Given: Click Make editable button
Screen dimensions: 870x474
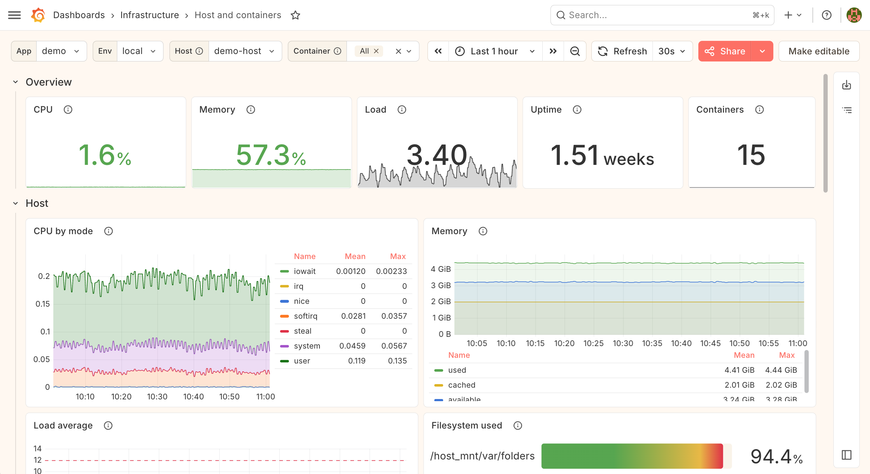Looking at the screenshot, I should pyautogui.click(x=819, y=51).
